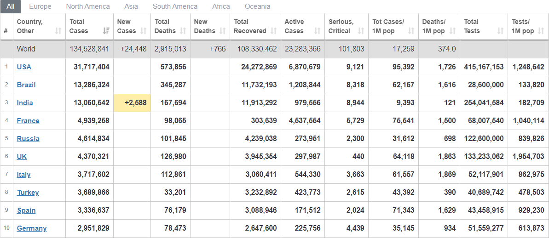Click Brazil cases per million 62,167
This screenshot has width=549, height=238.
(403, 85)
